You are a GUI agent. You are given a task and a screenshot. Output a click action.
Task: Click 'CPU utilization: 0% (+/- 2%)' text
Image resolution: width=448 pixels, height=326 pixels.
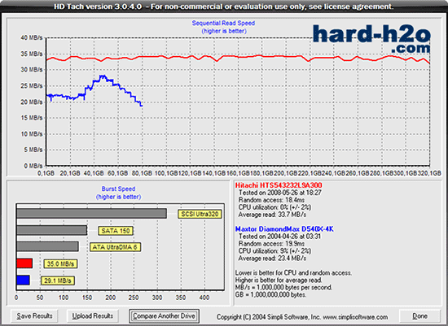[275, 207]
